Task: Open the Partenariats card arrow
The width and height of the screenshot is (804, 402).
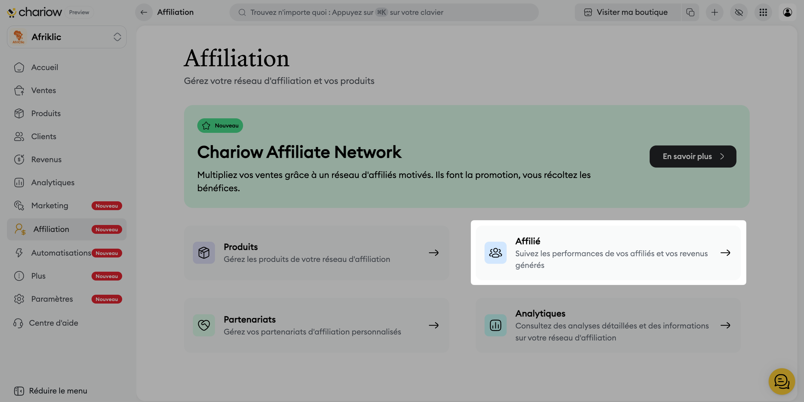Action: pos(434,325)
